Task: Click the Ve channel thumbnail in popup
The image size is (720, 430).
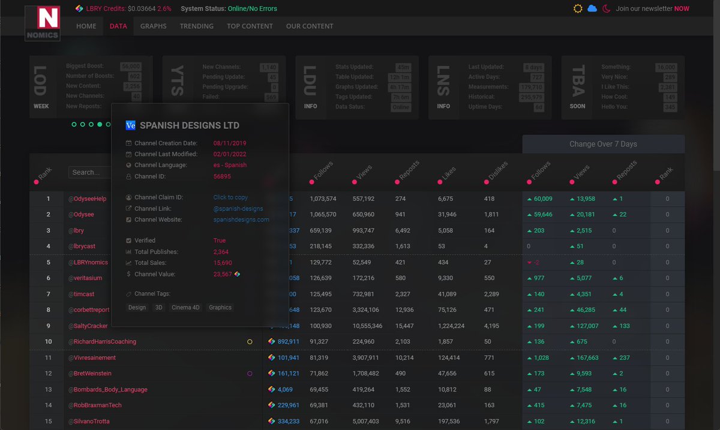Action: (130, 125)
